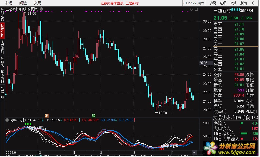Select the 卖四 21.10 order row
This screenshot has width=260, height=157.
click(236, 29)
